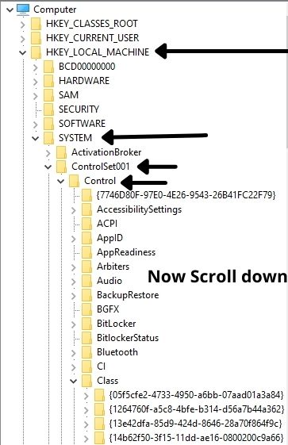Screen dimensions: 288x445
Task: Collapse the SYSTEM key
Action: pyautogui.click(x=36, y=138)
